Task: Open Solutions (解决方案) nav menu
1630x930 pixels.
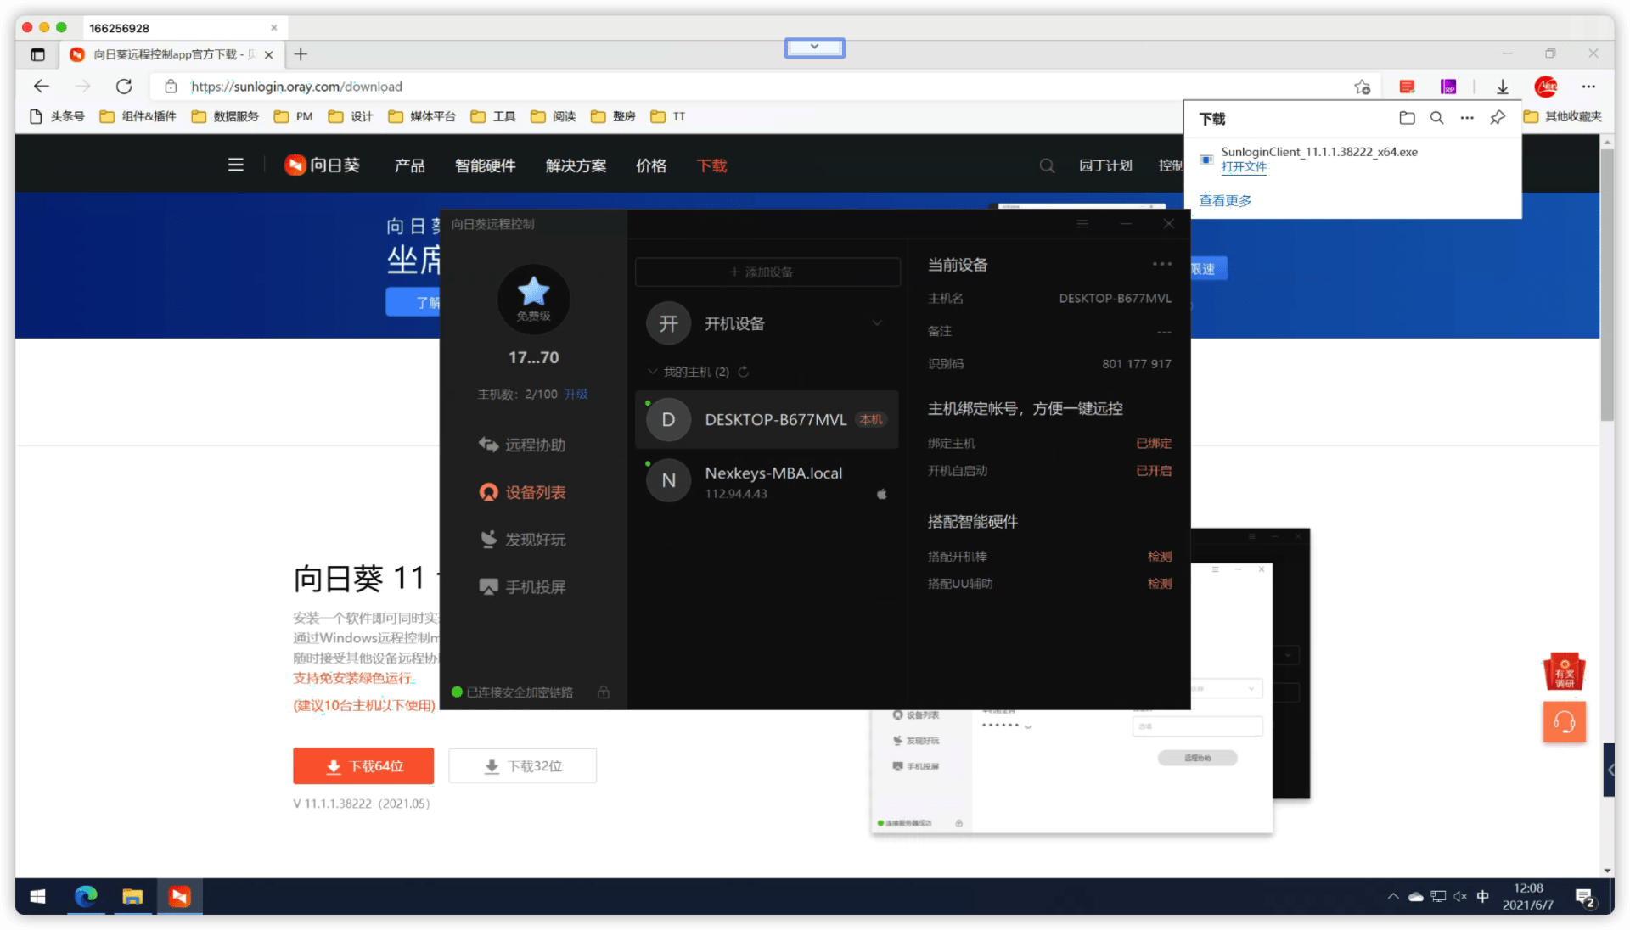Action: [576, 165]
